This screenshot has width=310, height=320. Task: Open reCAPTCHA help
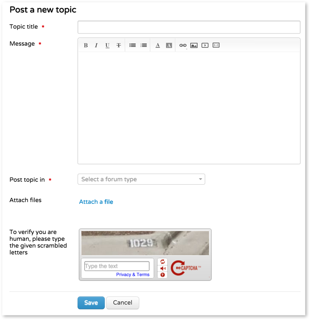(163, 275)
